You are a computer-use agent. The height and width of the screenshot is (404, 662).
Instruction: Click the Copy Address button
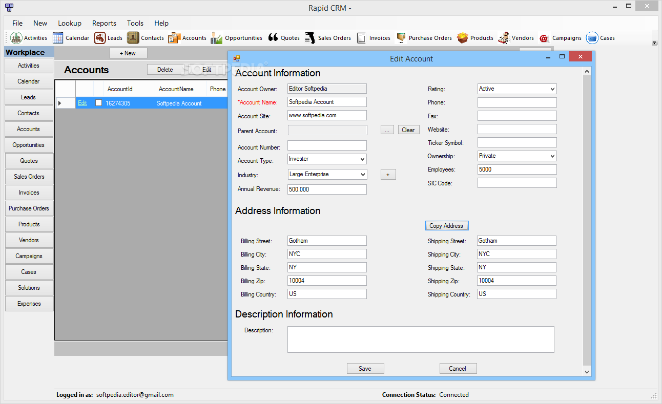pos(446,226)
